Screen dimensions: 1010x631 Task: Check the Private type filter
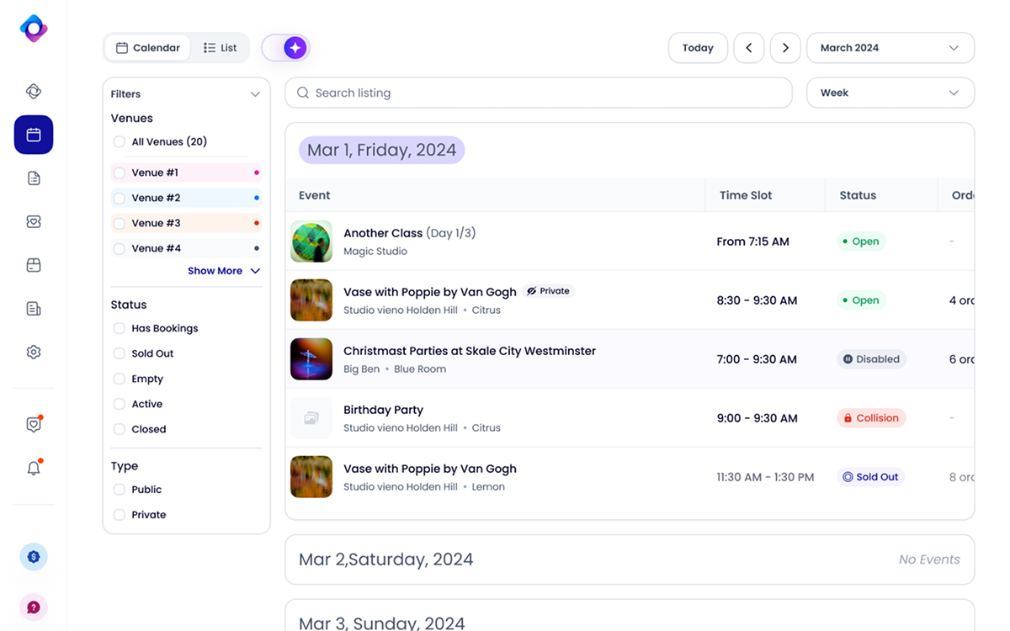tap(118, 514)
